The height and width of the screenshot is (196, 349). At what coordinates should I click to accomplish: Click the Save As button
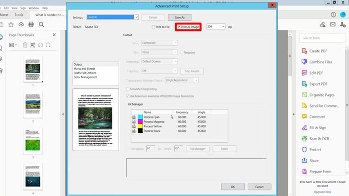[x=179, y=17]
